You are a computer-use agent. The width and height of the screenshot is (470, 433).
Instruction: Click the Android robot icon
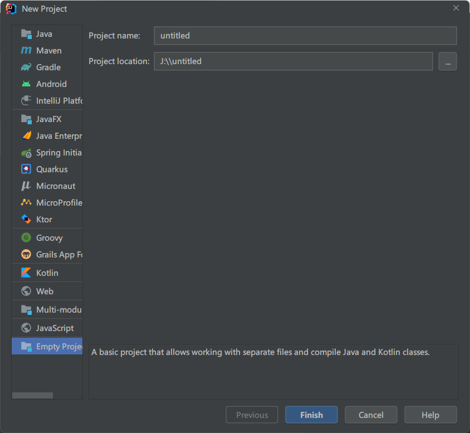(26, 84)
